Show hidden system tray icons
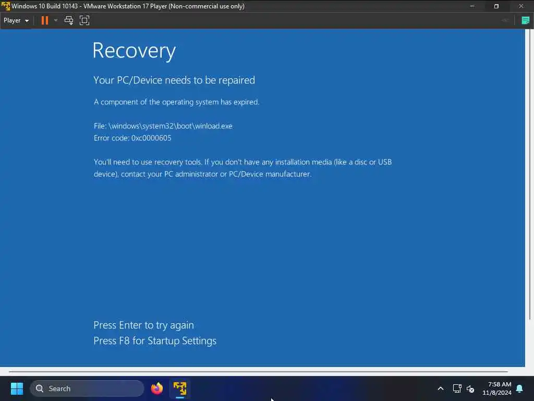This screenshot has height=401, width=534. coord(440,388)
